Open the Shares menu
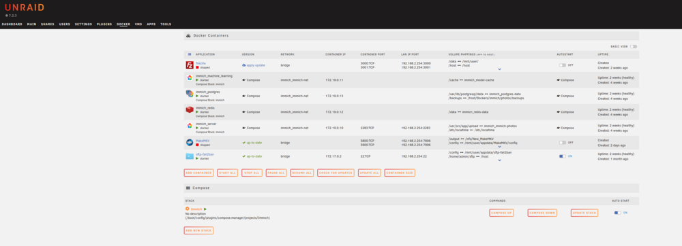 48,24
